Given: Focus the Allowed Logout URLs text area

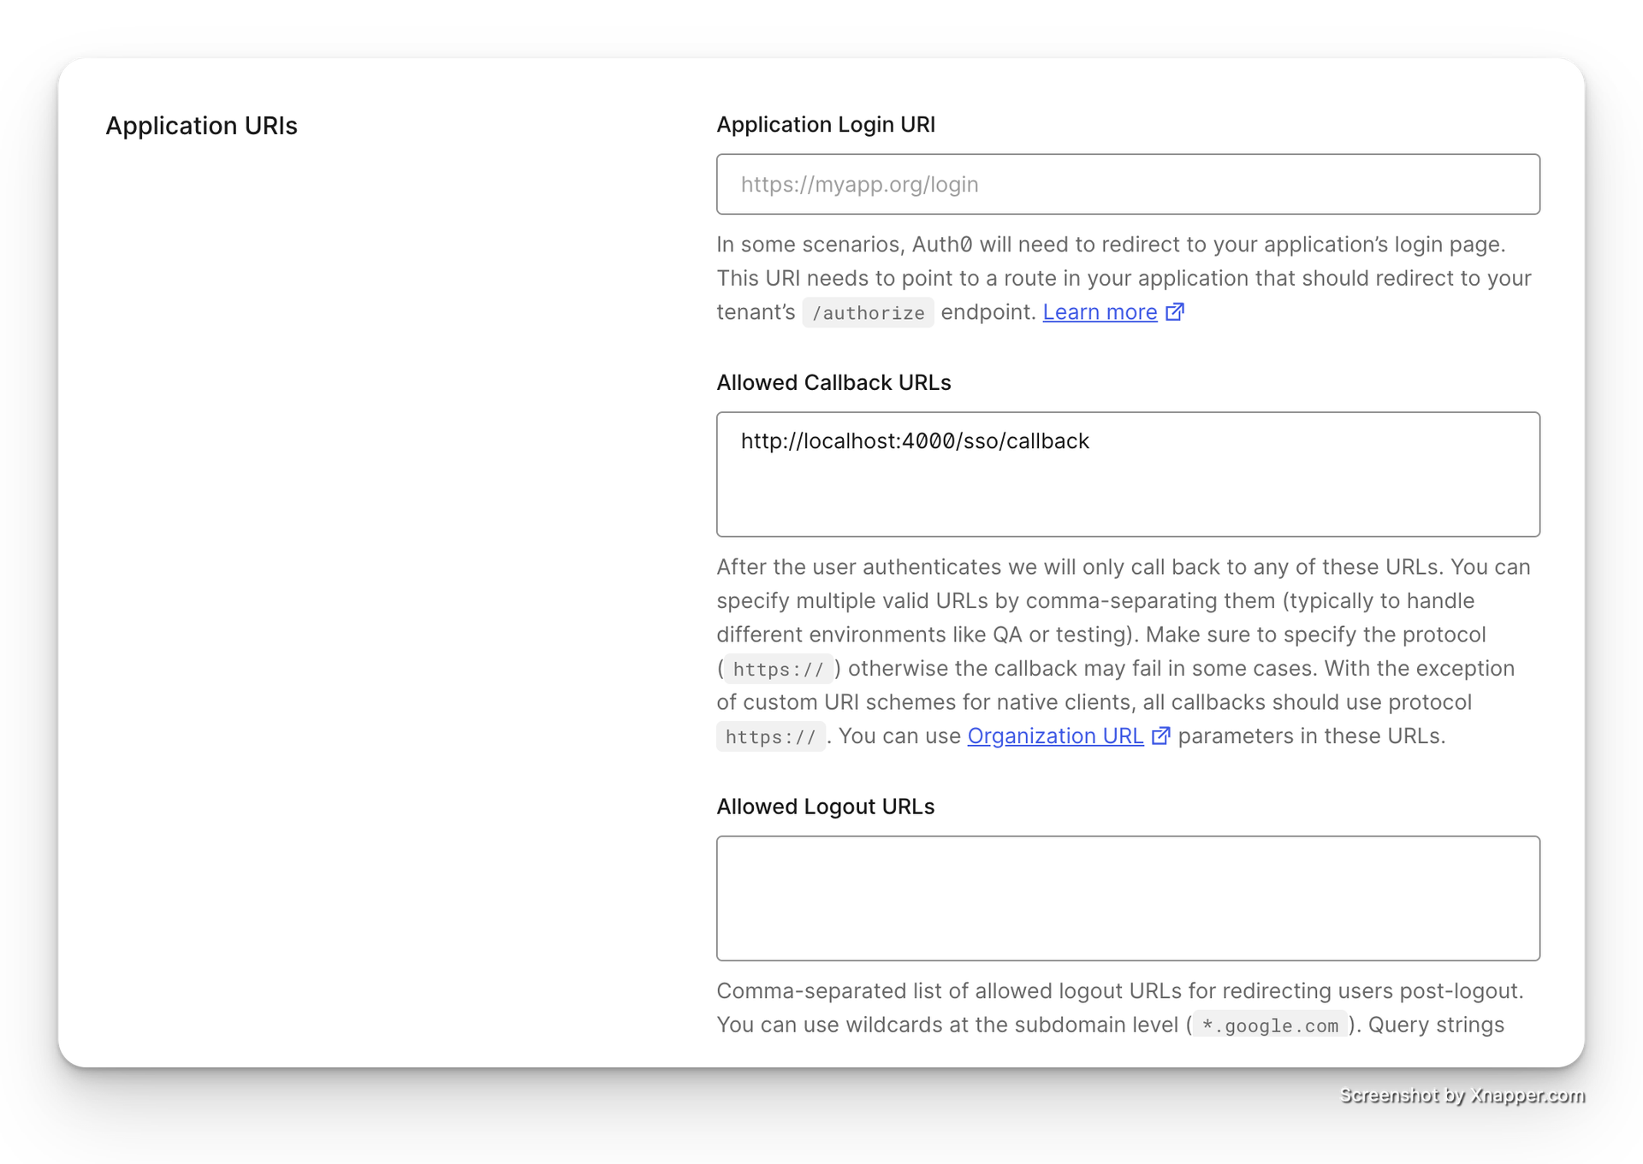Looking at the screenshot, I should [1127, 898].
